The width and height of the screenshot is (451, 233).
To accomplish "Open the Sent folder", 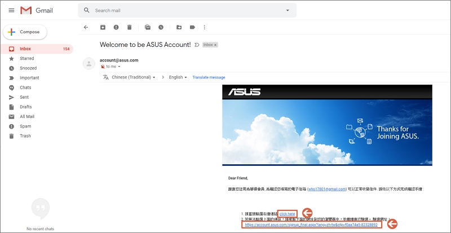I will 37,97.
